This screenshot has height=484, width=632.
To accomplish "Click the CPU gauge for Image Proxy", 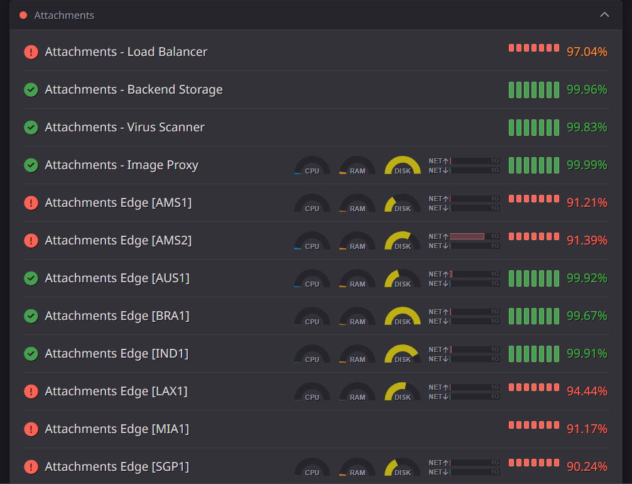I will tap(312, 167).
